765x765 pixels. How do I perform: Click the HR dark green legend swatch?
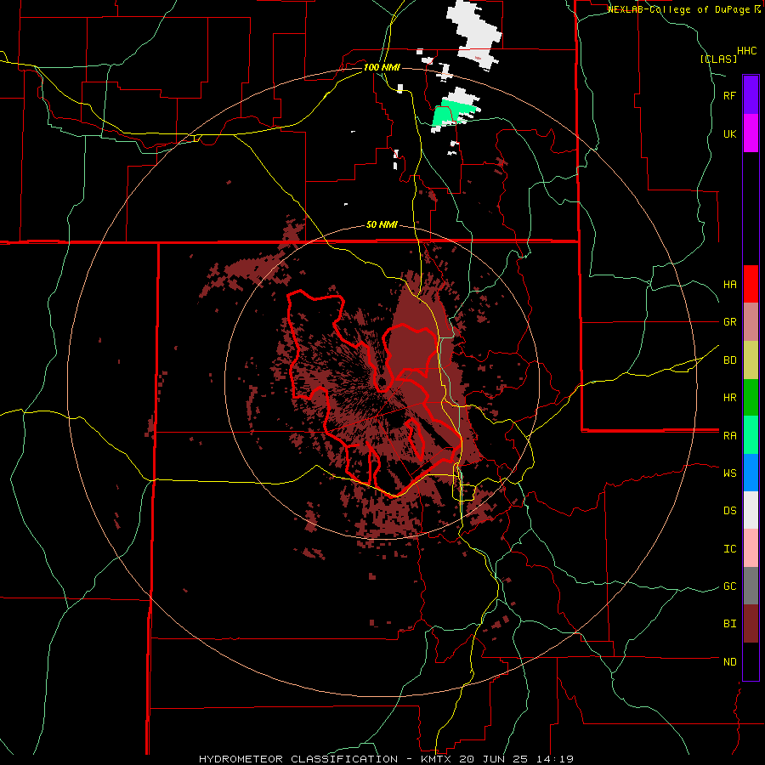click(x=751, y=398)
